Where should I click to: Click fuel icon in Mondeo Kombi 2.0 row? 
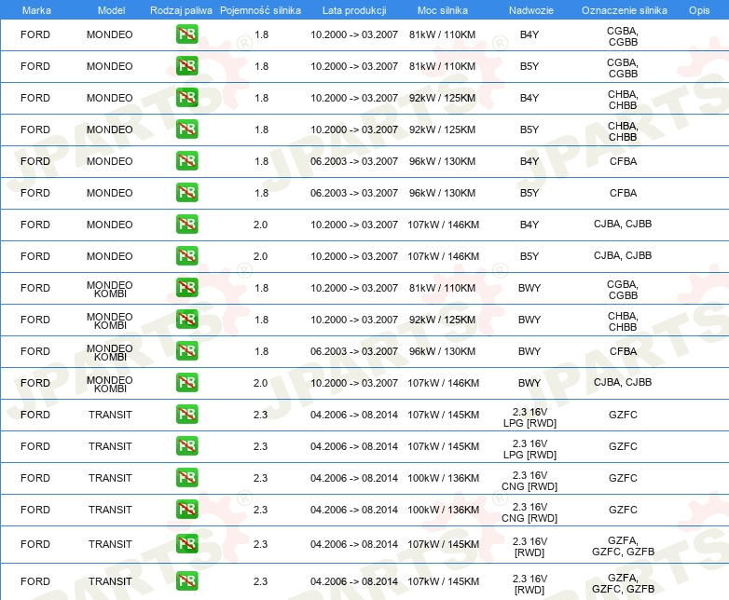coord(186,383)
